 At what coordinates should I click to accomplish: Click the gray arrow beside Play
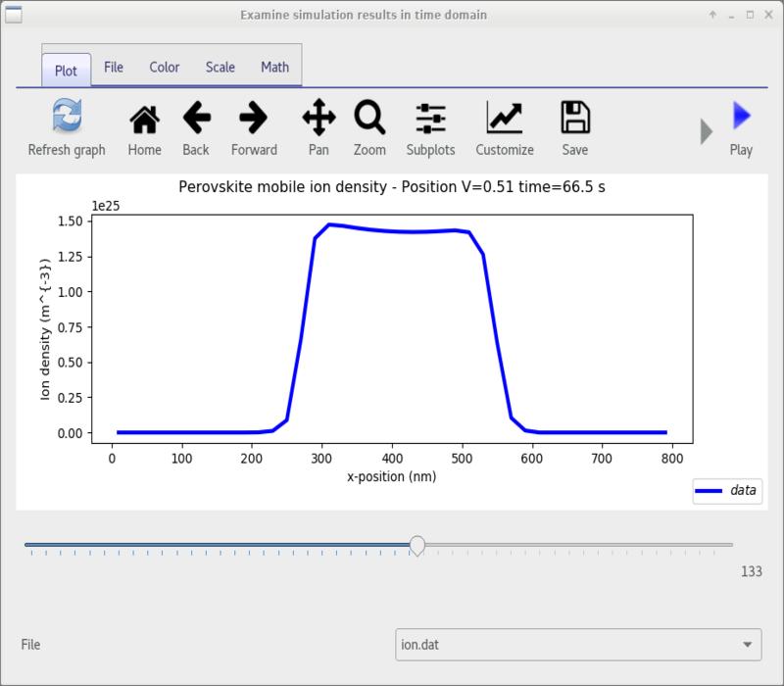tap(706, 131)
